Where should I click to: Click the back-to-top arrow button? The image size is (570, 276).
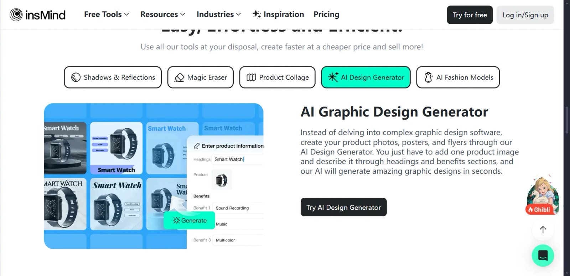(x=543, y=230)
